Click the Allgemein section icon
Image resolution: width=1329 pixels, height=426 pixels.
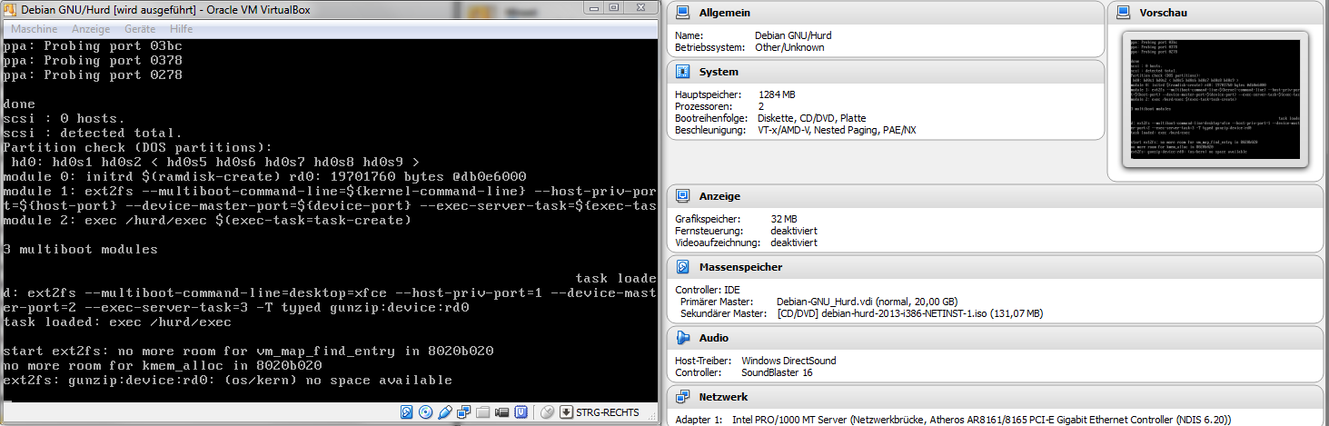coord(683,14)
